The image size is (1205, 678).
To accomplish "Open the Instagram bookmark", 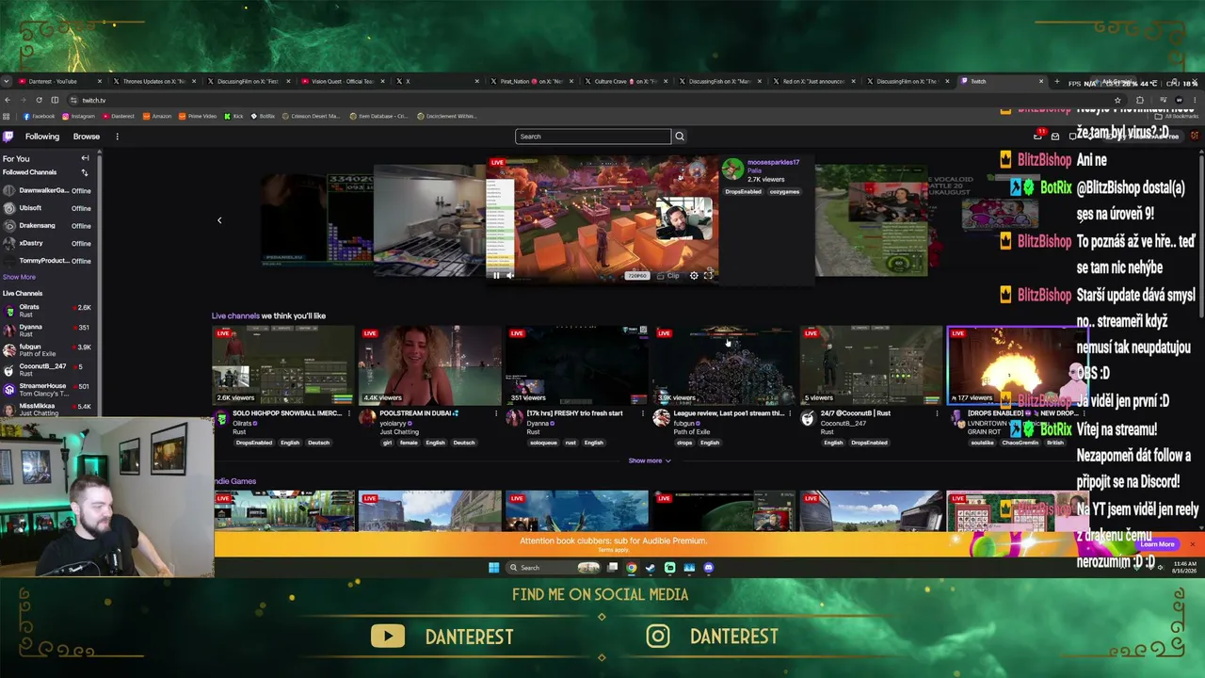I will click(78, 116).
